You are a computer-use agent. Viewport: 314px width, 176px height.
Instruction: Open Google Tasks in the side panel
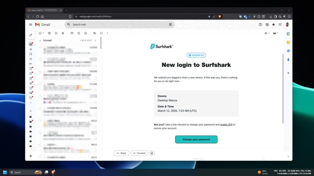[288, 51]
